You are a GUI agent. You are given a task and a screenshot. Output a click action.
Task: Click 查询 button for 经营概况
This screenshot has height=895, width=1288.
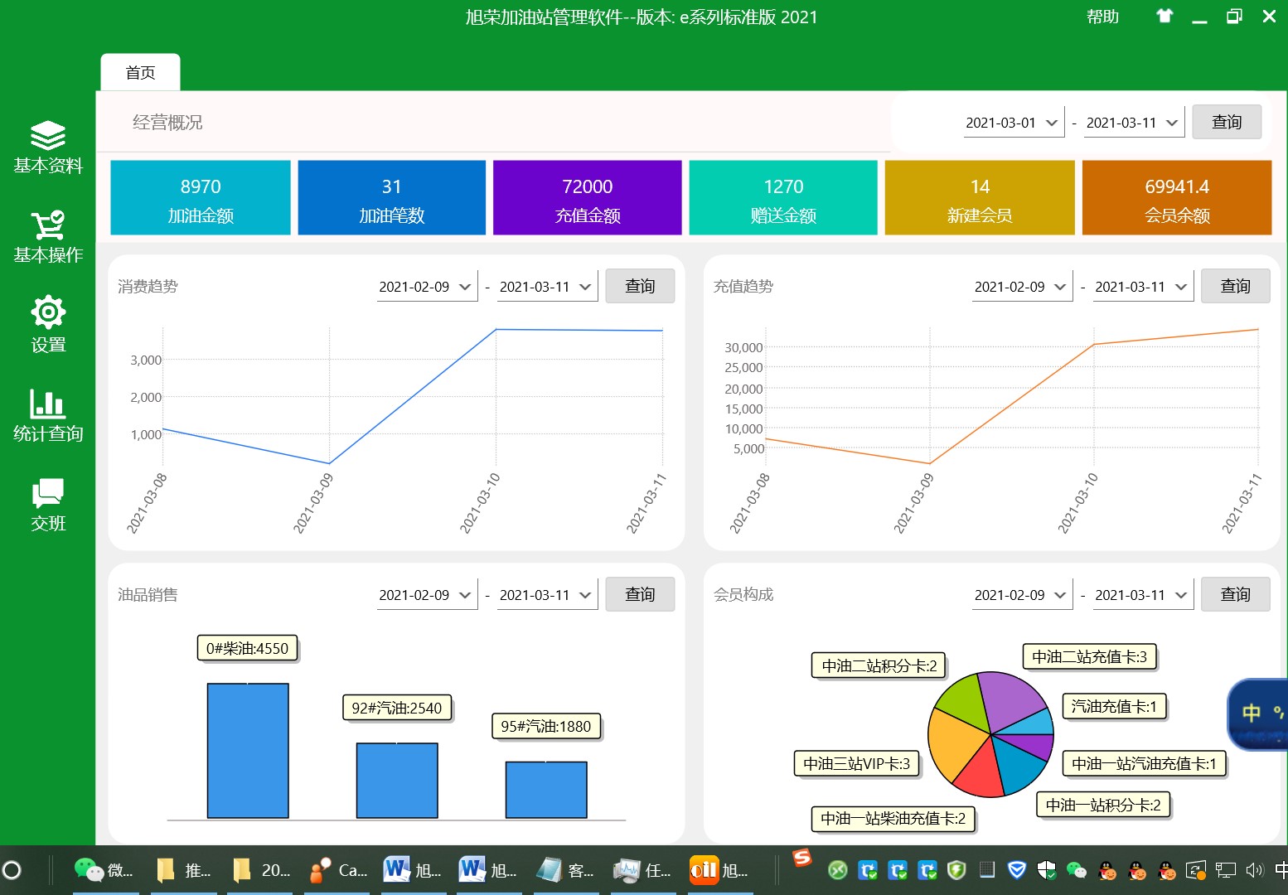[1227, 123]
